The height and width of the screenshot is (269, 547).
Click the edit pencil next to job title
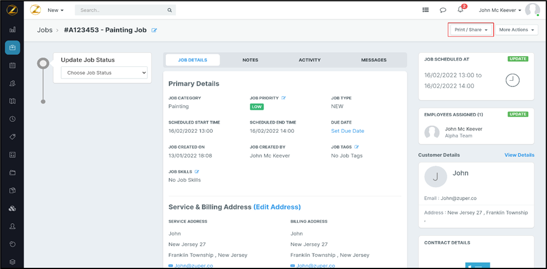(154, 30)
